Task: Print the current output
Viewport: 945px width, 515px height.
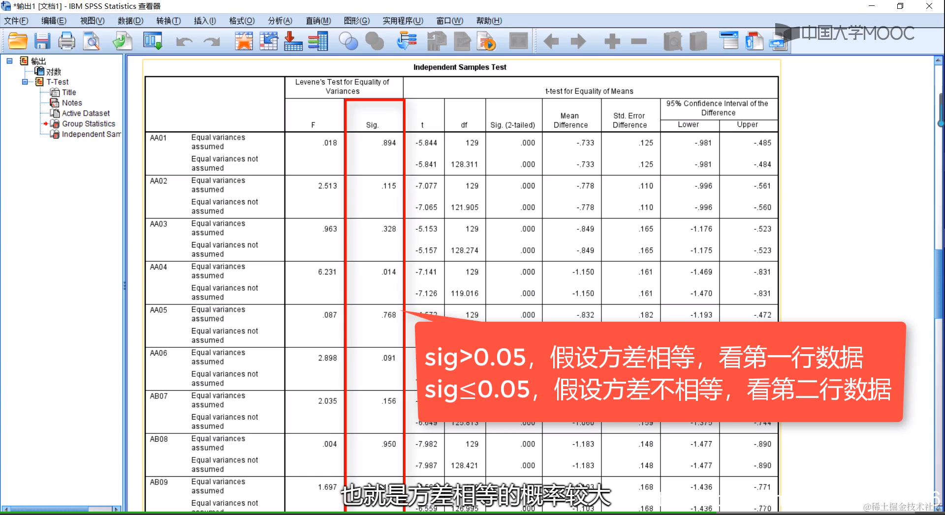Action: (x=66, y=41)
